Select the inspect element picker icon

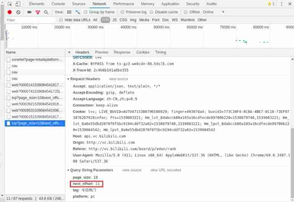10,4
